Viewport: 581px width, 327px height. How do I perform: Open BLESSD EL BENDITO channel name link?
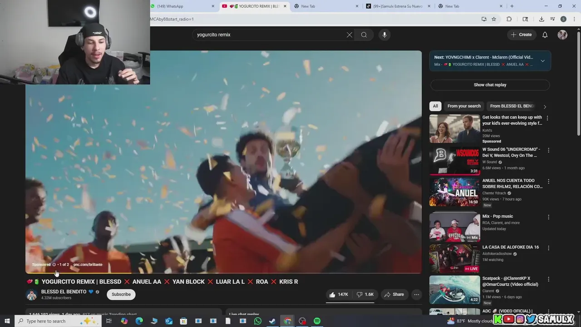pos(64,292)
